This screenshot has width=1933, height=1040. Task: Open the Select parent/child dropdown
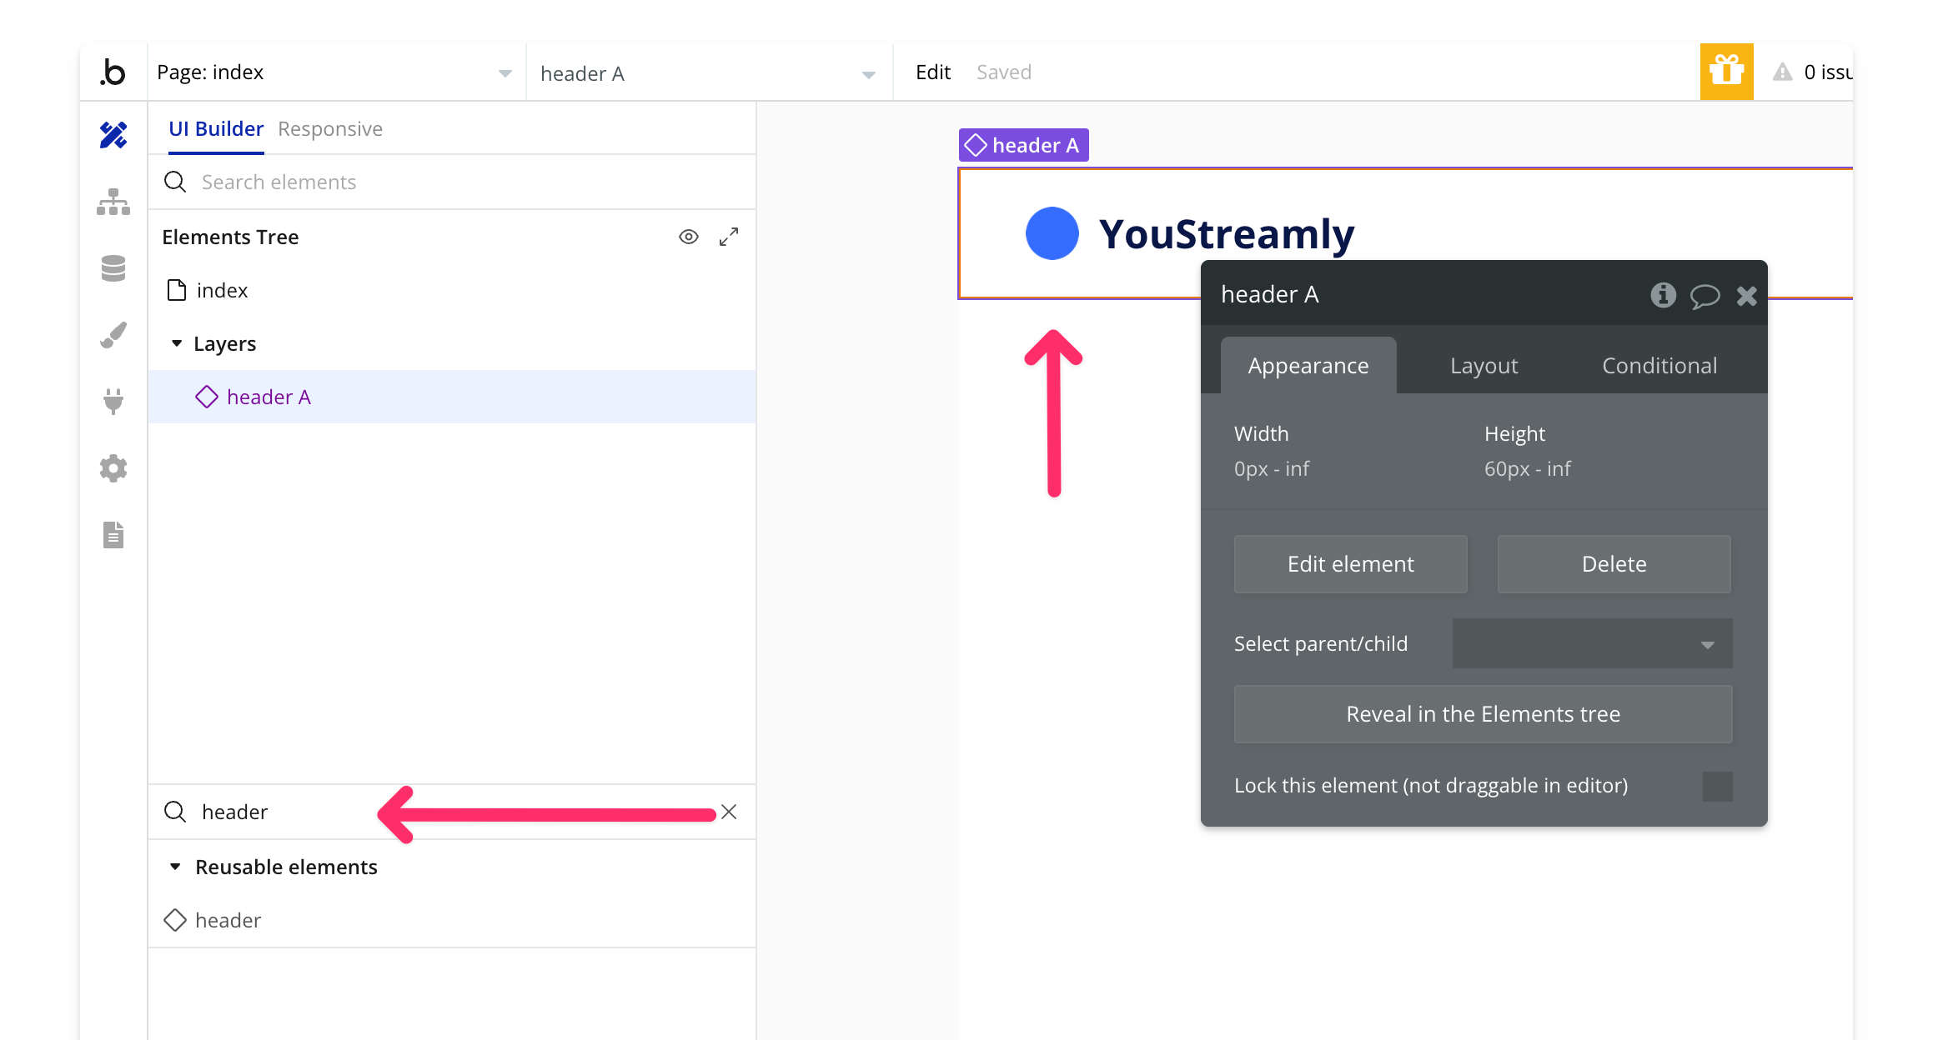coord(1592,643)
